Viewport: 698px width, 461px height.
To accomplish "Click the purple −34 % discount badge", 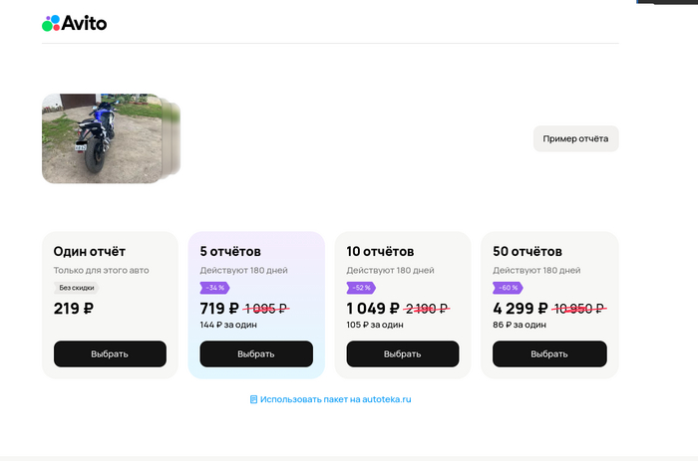I will coord(214,288).
